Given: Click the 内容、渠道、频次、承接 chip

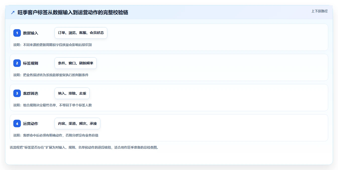Looking at the screenshot, I should click(x=77, y=123).
